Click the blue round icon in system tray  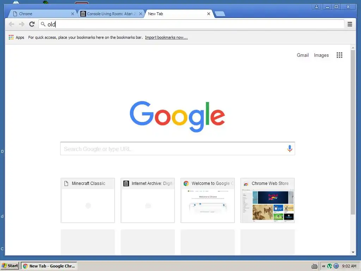[x=336, y=266]
